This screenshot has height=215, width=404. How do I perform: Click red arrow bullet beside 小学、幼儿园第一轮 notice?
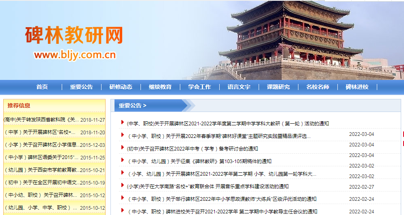coord(123,173)
